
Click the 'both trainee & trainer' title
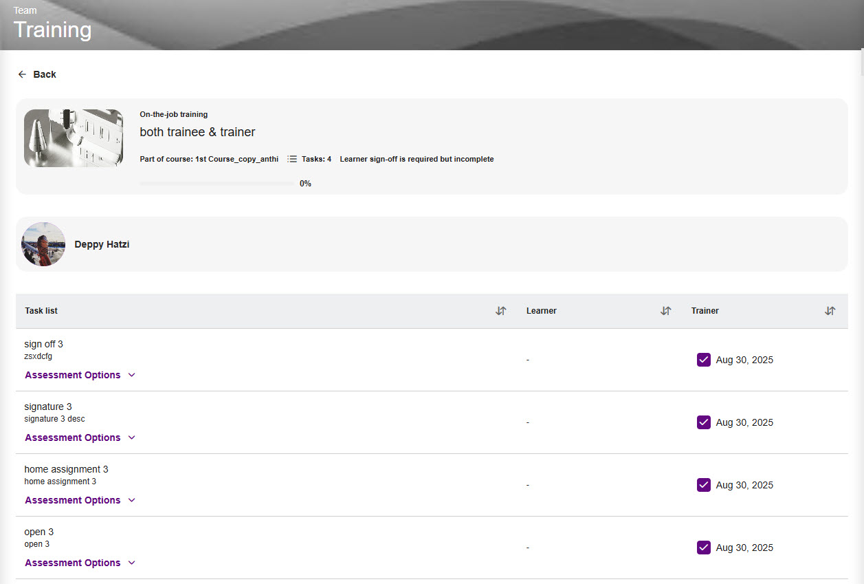197,132
